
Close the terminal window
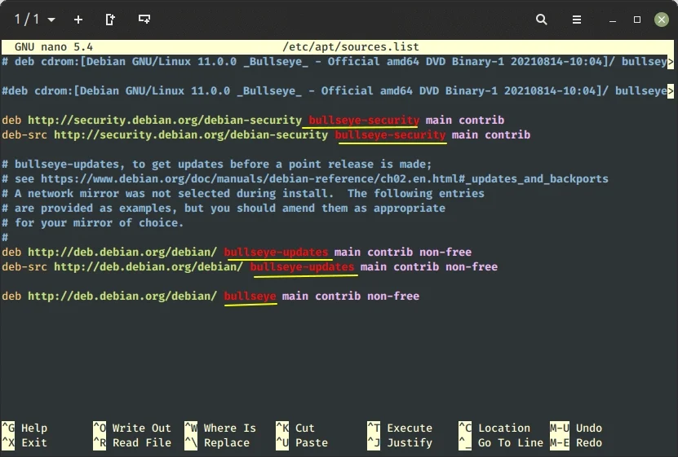point(661,20)
